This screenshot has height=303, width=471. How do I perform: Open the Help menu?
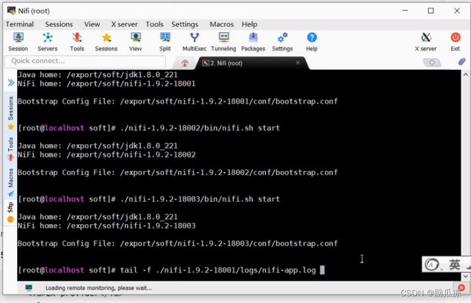click(250, 24)
